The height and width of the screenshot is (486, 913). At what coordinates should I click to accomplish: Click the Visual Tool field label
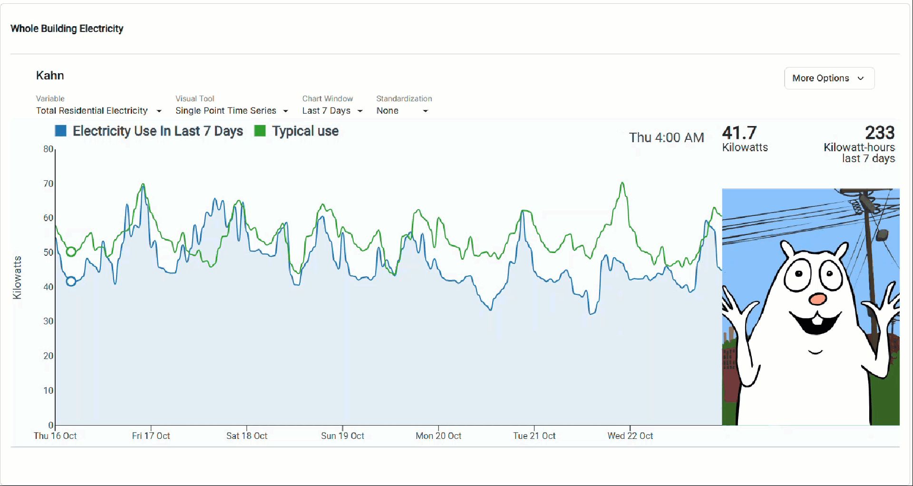[x=195, y=98]
